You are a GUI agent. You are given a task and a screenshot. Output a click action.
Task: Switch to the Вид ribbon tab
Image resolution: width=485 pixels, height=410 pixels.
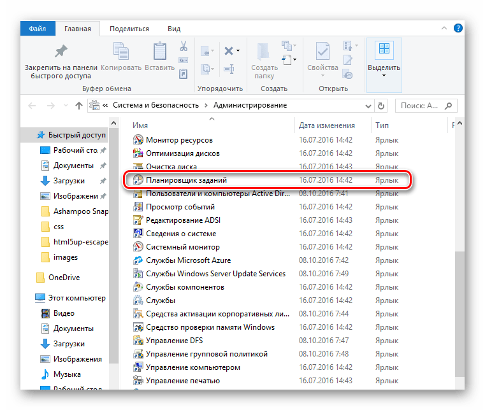(x=174, y=29)
